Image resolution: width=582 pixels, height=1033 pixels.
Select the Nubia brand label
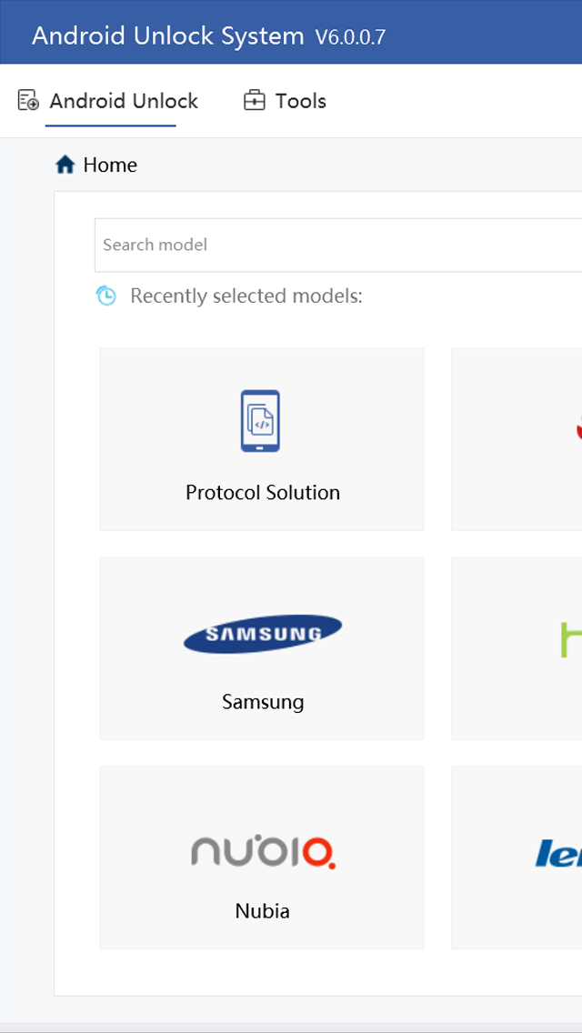pyautogui.click(x=262, y=911)
